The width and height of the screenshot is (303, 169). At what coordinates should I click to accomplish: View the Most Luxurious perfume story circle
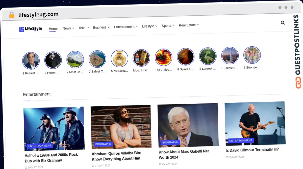pos(119,58)
